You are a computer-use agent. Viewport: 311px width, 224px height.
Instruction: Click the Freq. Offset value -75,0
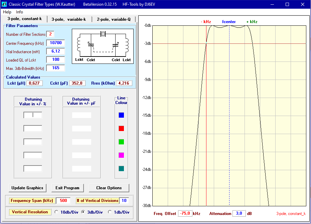click(x=185, y=214)
